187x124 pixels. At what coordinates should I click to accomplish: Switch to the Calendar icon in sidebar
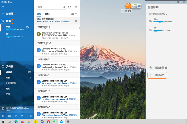pos(10,116)
